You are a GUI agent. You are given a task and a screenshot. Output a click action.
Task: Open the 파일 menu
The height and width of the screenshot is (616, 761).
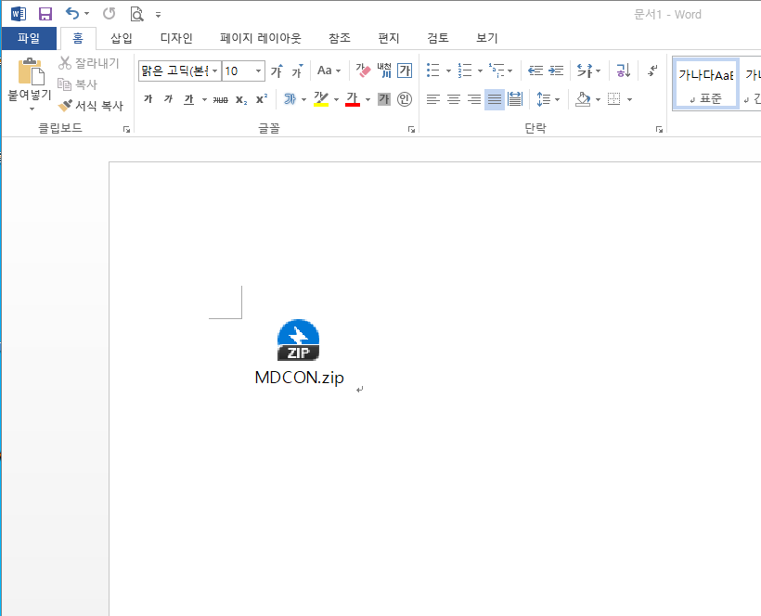click(x=29, y=38)
